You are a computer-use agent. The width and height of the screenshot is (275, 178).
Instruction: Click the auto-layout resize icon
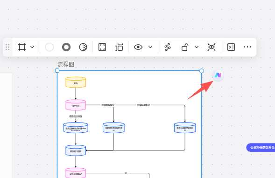[x=119, y=47]
